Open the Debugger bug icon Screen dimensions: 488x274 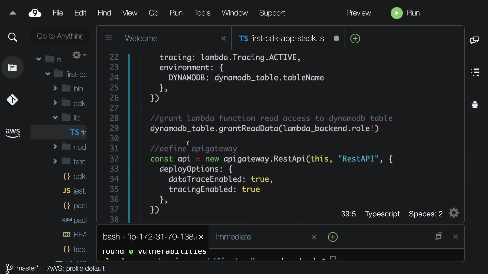click(x=475, y=105)
